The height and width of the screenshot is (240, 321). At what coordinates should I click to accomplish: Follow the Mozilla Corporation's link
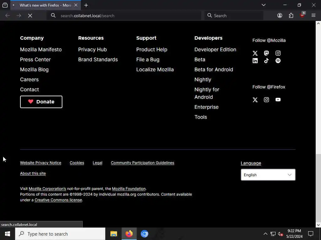coord(47,189)
